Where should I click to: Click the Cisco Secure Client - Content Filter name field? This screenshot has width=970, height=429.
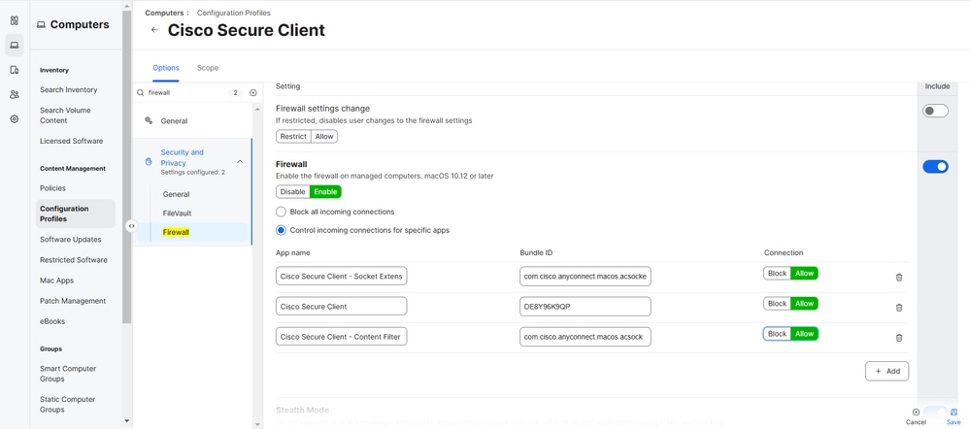pyautogui.click(x=341, y=336)
